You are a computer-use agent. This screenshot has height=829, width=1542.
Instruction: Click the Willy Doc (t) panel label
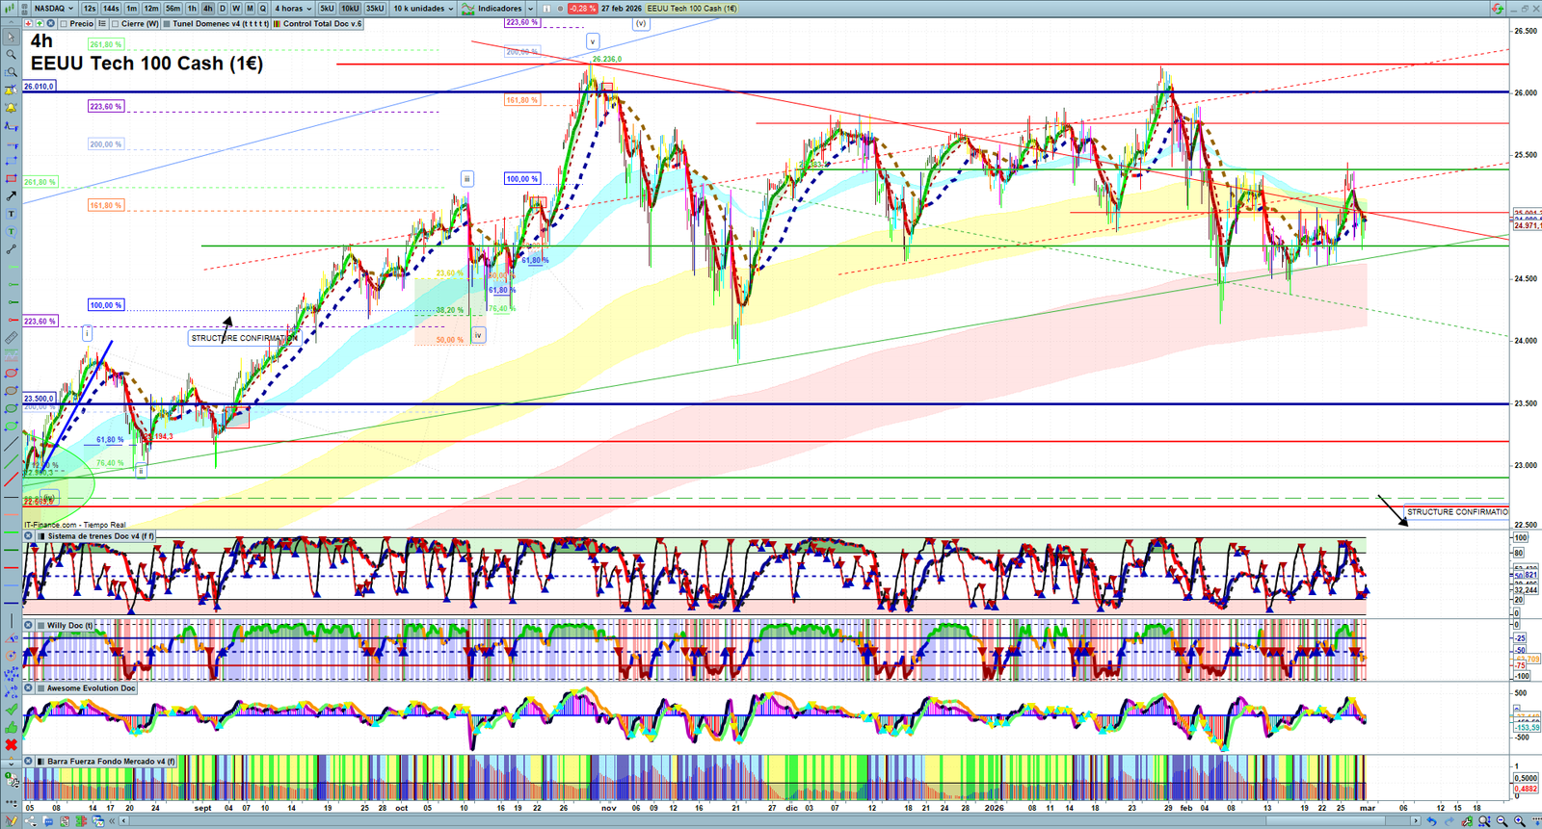click(70, 626)
